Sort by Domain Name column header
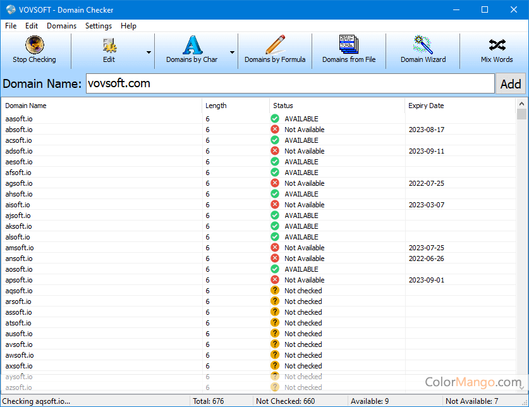Image resolution: width=529 pixels, height=407 pixels. pyautogui.click(x=102, y=106)
